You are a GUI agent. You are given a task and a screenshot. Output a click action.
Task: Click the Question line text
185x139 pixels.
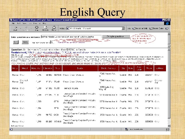tap(49, 50)
